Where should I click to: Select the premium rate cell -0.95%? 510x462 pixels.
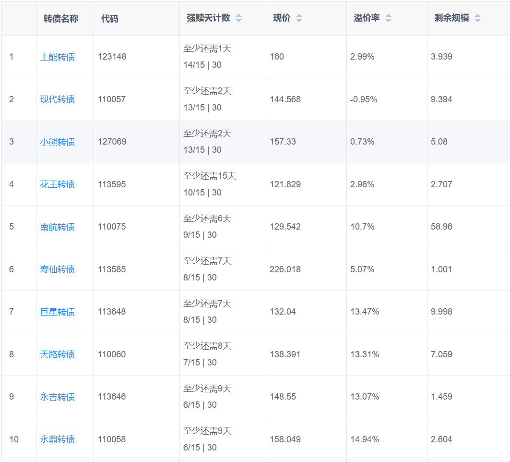point(364,99)
